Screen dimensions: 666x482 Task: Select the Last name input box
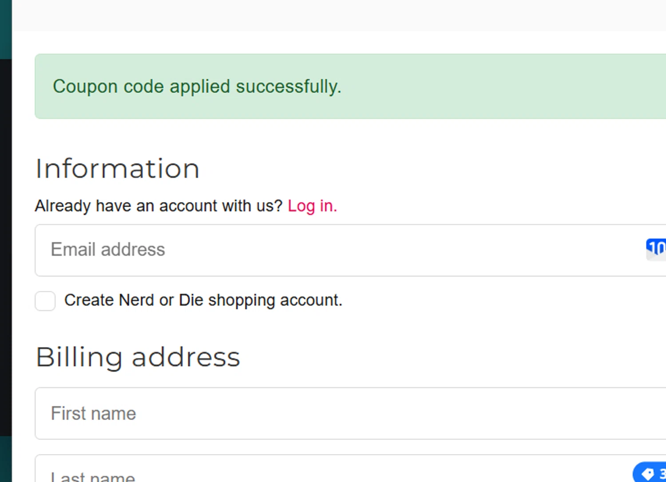click(350, 468)
